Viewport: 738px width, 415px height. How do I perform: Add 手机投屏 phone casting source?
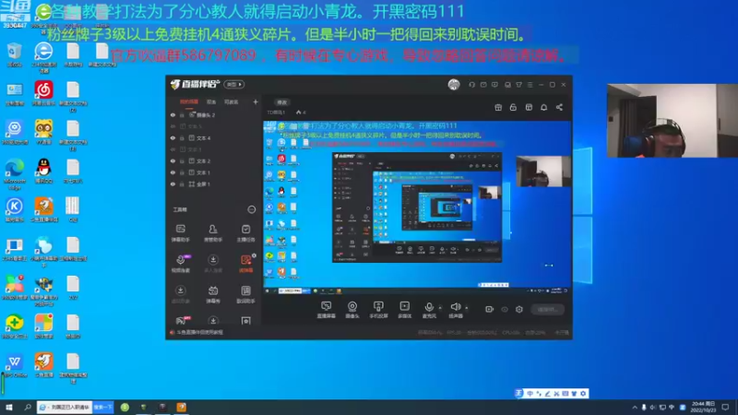pyautogui.click(x=378, y=310)
